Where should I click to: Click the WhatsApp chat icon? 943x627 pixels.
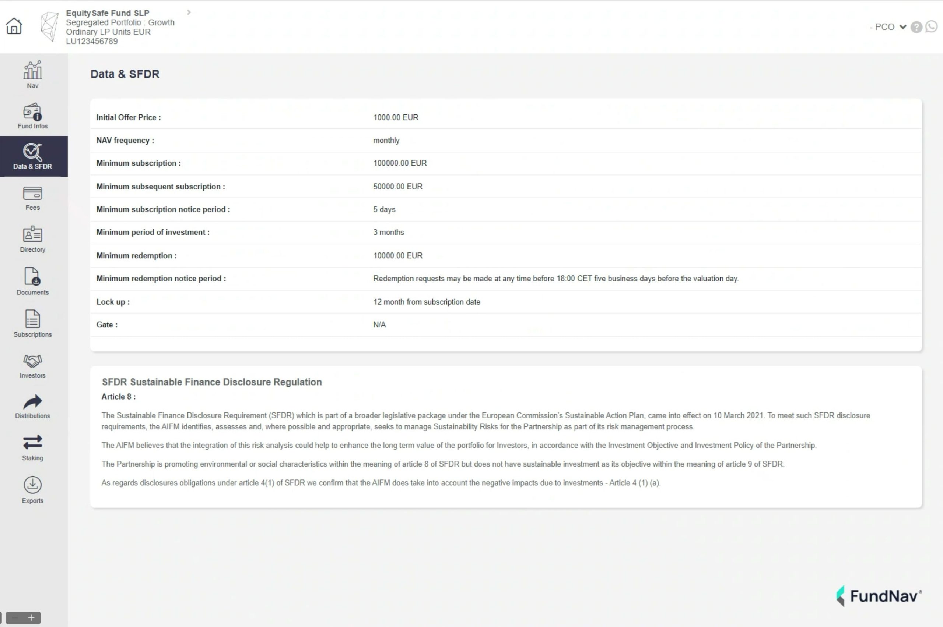(931, 26)
